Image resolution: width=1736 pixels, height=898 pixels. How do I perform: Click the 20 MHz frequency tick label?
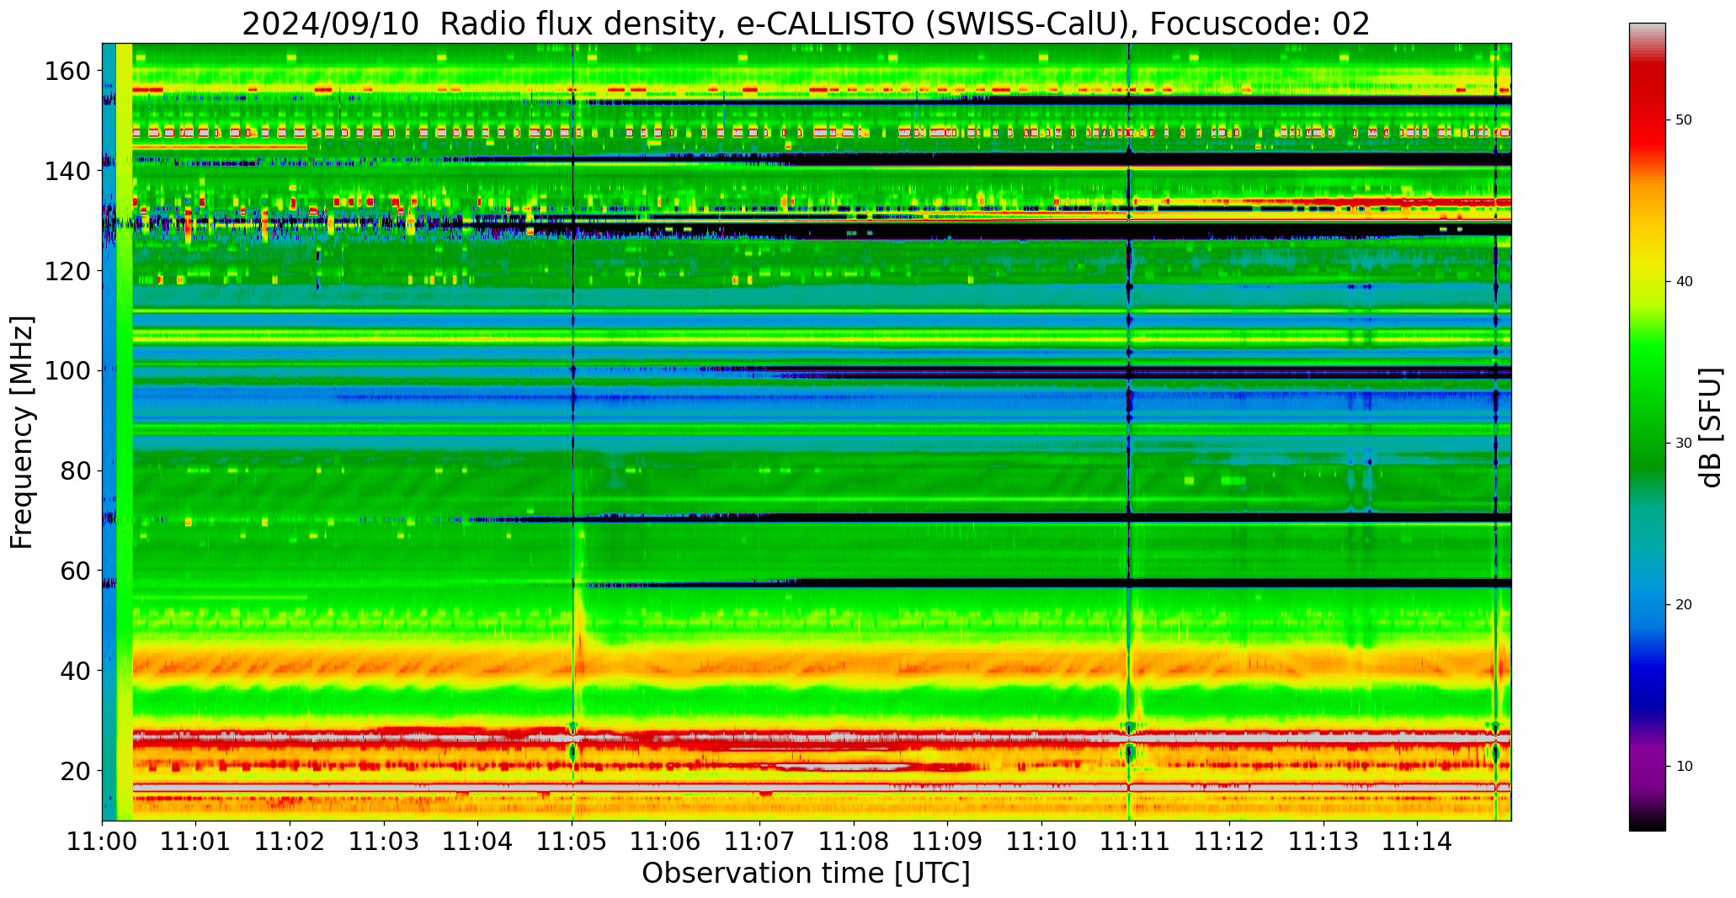click(x=75, y=771)
